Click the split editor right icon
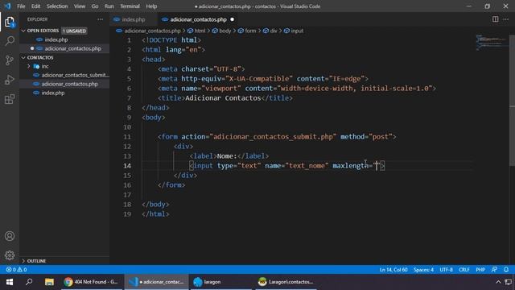Screen dimensions: 515x290 coord(495,19)
